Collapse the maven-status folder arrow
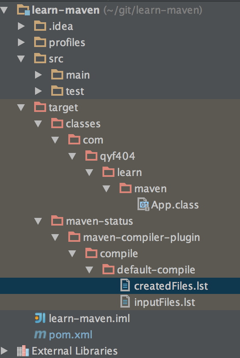 tap(38, 221)
